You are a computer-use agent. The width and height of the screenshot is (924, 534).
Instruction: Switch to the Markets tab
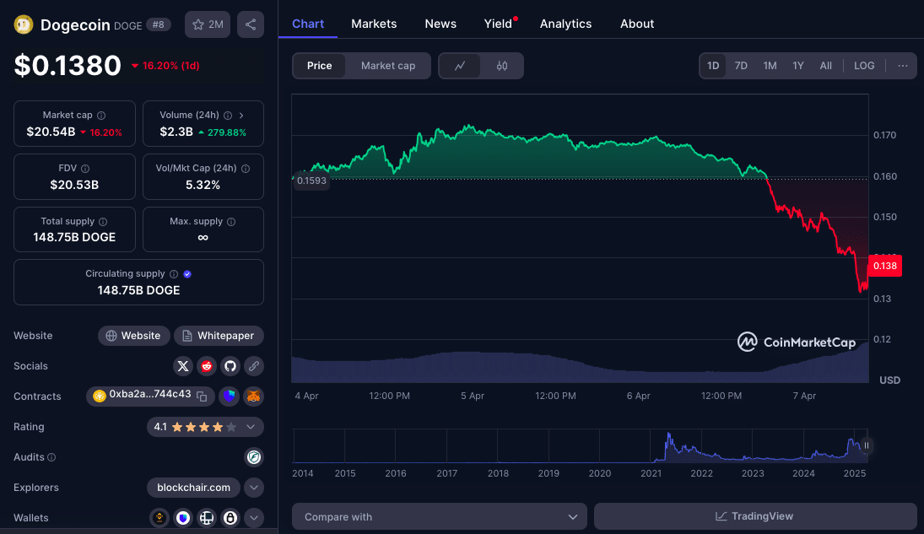coord(374,24)
